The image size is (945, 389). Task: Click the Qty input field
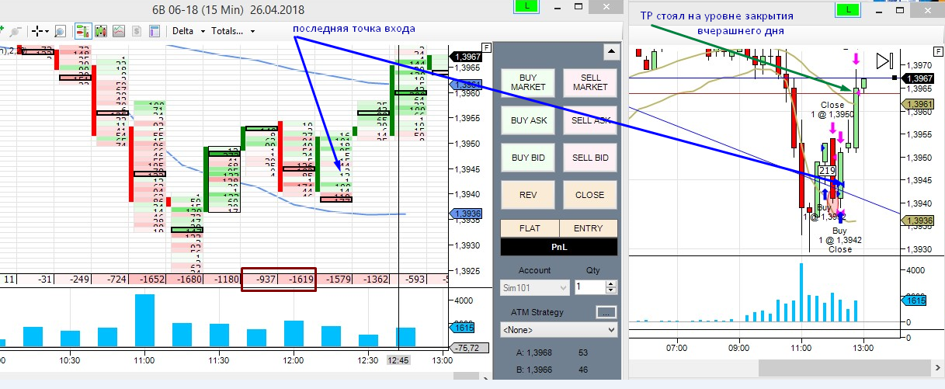[x=591, y=287]
